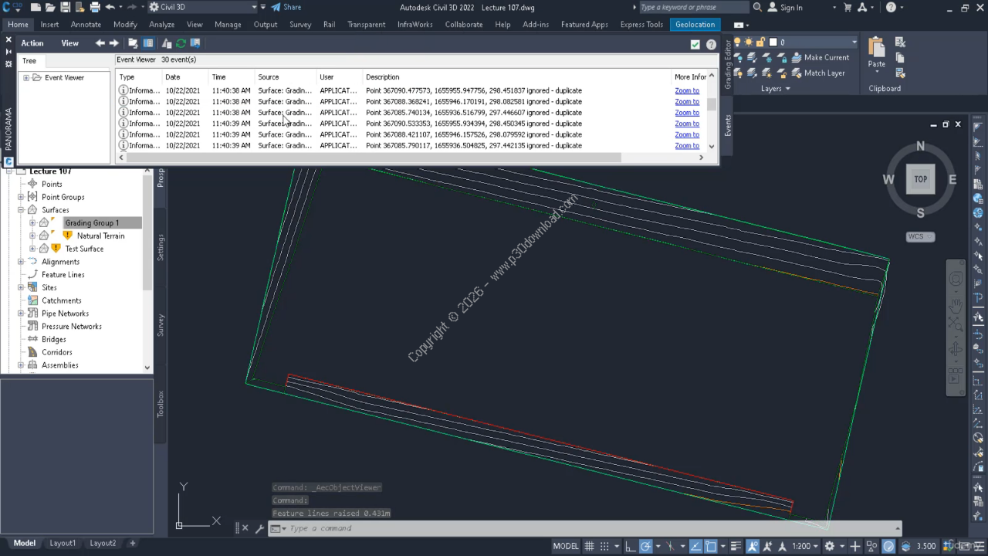Open the layer selection dropdown
Image resolution: width=988 pixels, height=556 pixels.
854,42
